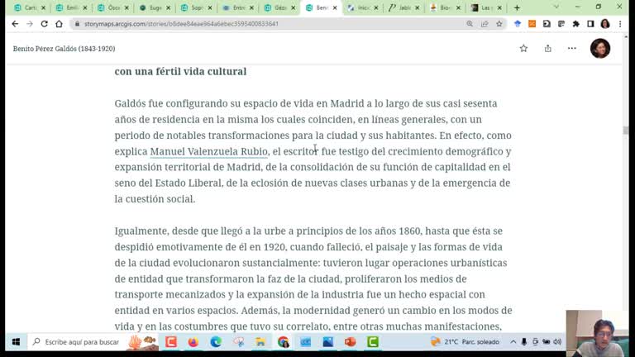Viewport: 635px width, 357px height.
Task: Switch to the Inici tab
Action: [362, 7]
